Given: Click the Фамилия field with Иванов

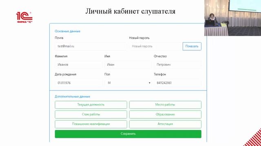Looking at the screenshot, I should pos(78,64).
